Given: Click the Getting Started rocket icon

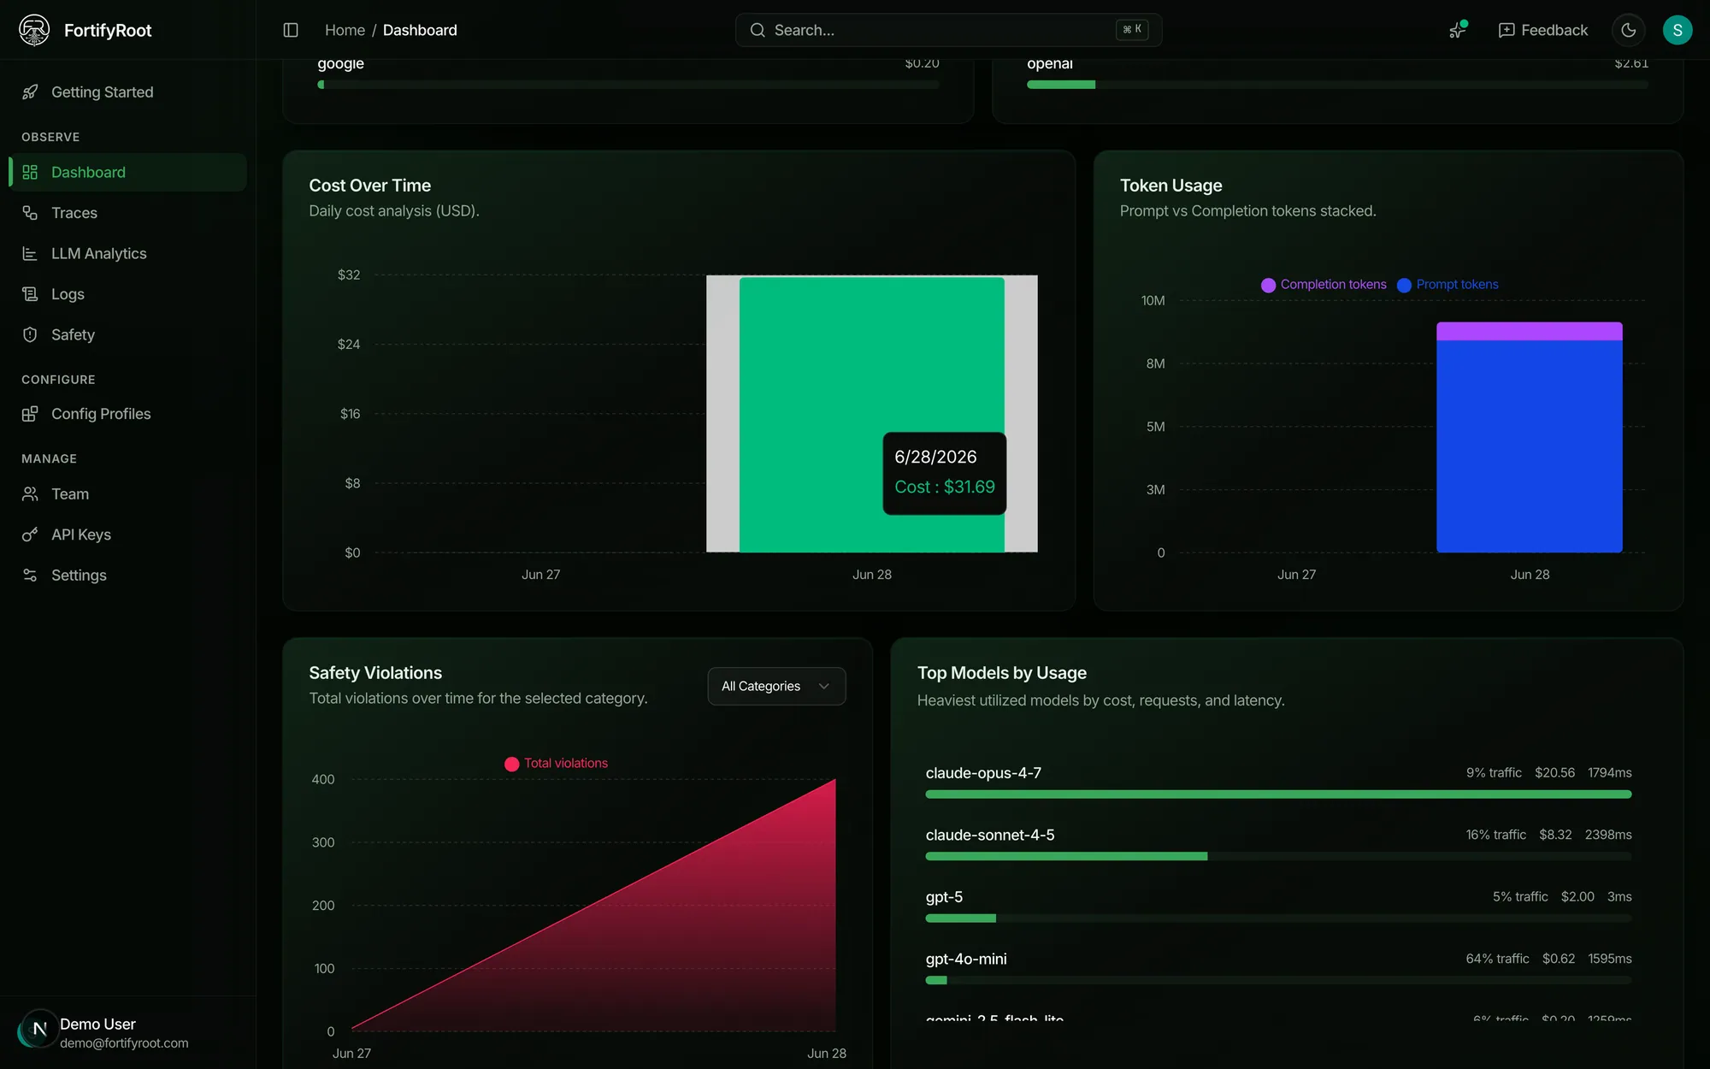Looking at the screenshot, I should [x=30, y=92].
